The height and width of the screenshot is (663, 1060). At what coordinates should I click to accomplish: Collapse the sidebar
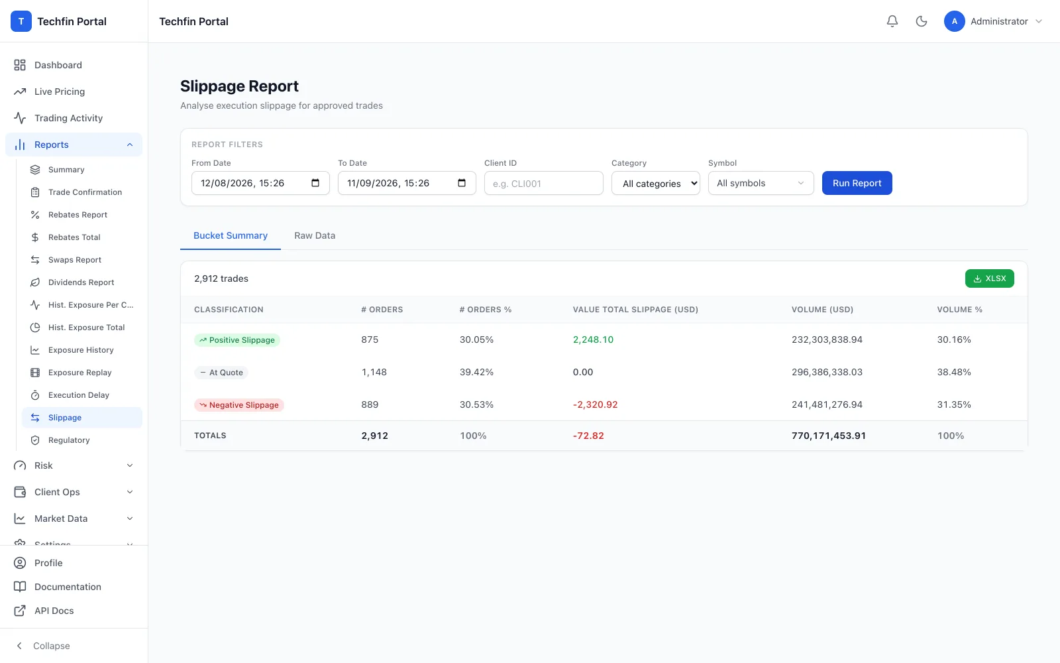click(74, 646)
